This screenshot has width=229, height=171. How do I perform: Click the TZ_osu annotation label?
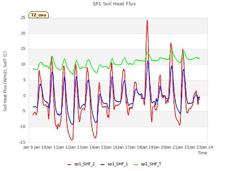click(x=39, y=15)
